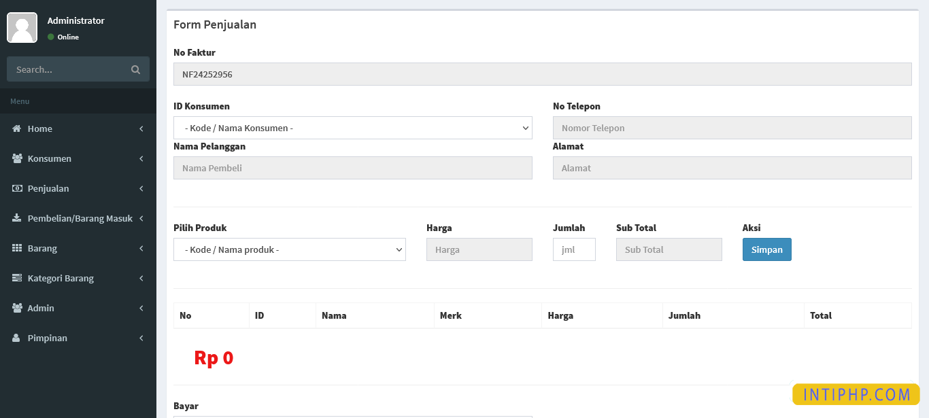Click into the sidebar Search box

[68, 69]
